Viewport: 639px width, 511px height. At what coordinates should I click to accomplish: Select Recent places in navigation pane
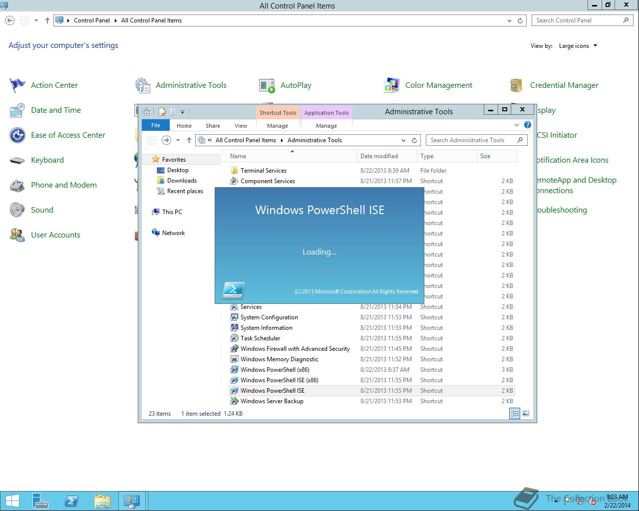185,191
